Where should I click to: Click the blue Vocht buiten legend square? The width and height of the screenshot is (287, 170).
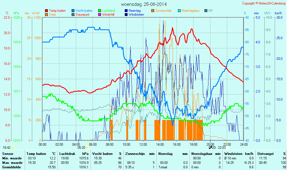73,11
